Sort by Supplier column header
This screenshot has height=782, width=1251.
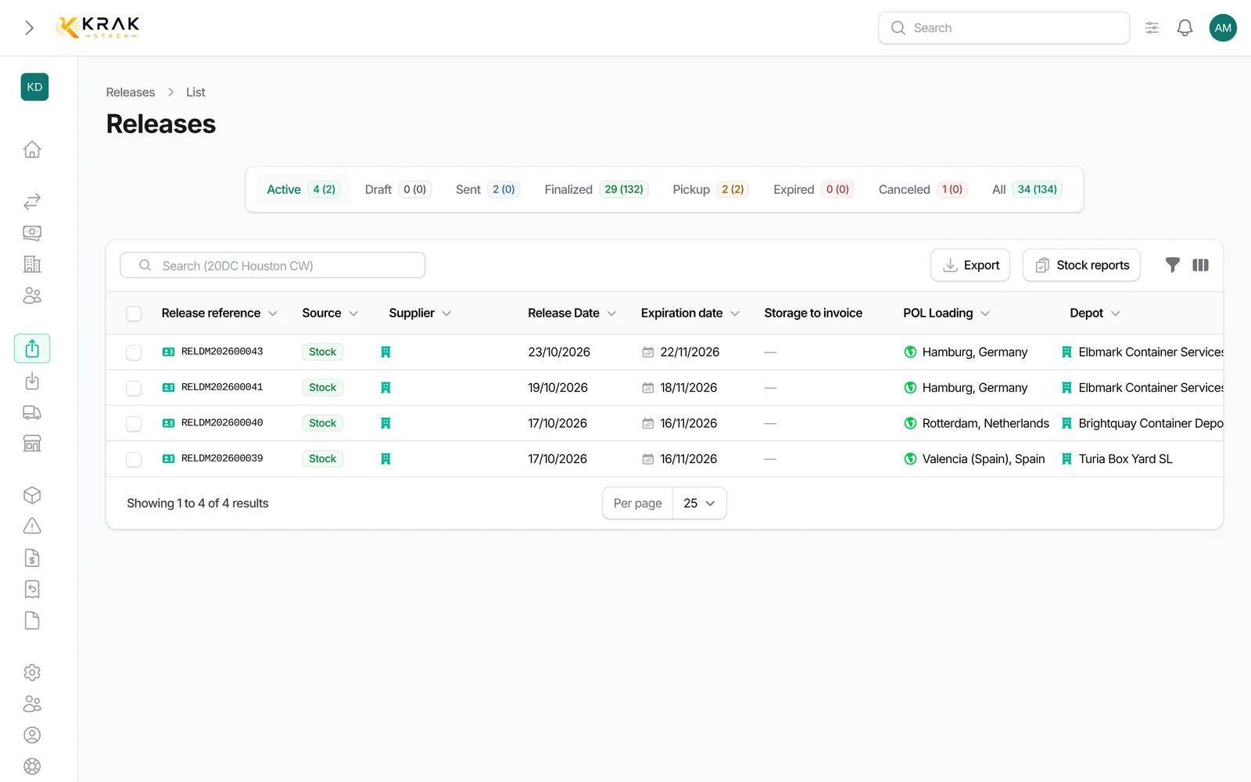(420, 313)
